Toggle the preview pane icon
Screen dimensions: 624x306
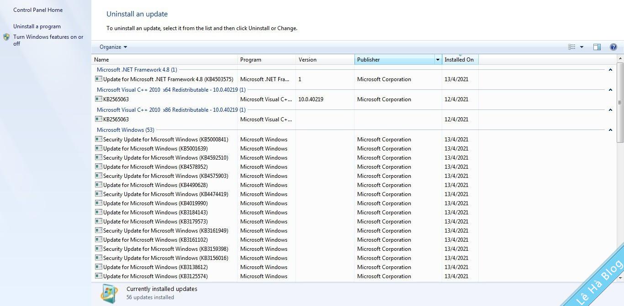tap(597, 47)
